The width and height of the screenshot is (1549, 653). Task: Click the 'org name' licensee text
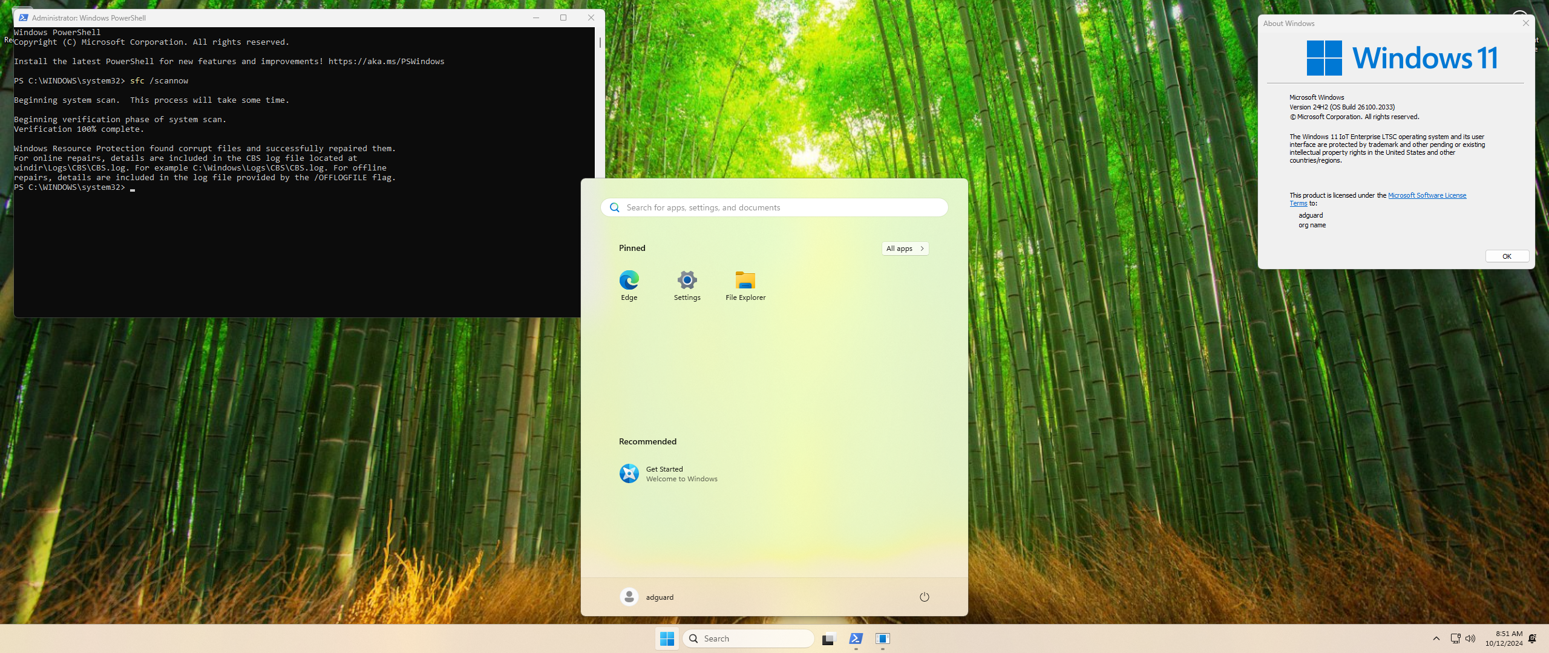coord(1312,225)
